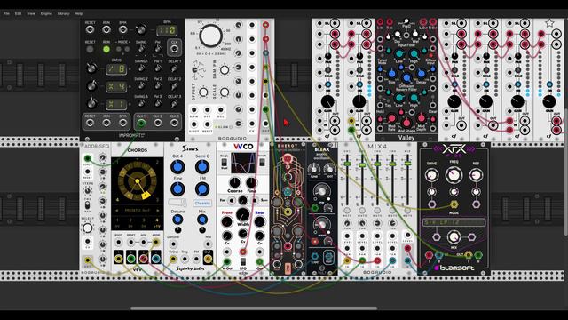Screen dimensions: 568x320
Task: Adjust the channel 1 fader on MIX4
Action: click(x=347, y=164)
